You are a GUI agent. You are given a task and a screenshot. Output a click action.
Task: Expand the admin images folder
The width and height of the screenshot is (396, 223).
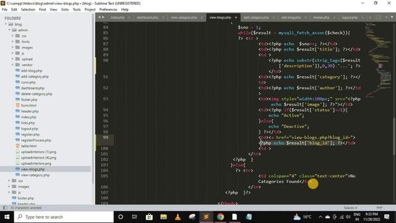(12, 48)
